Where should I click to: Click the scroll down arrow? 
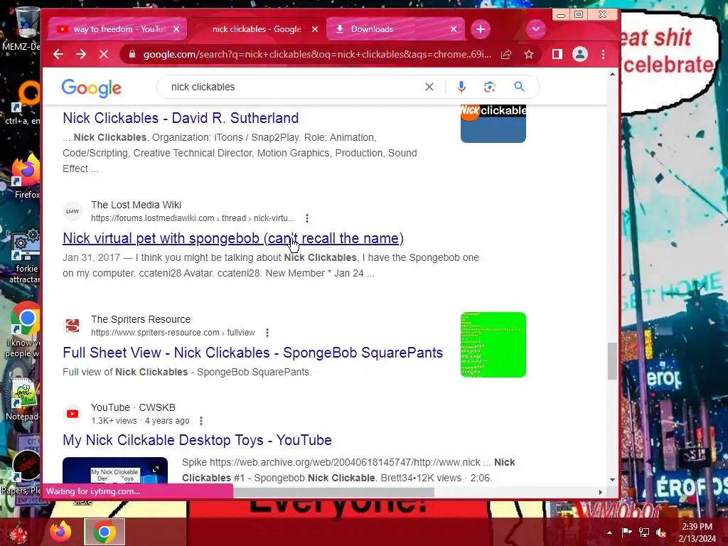pos(612,480)
